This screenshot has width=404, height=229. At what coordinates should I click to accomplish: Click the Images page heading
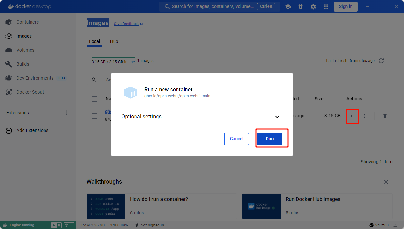point(98,23)
